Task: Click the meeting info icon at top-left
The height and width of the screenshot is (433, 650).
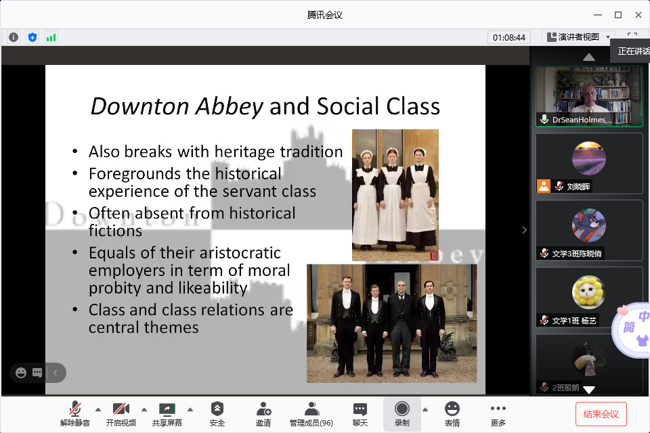Action: tap(14, 37)
